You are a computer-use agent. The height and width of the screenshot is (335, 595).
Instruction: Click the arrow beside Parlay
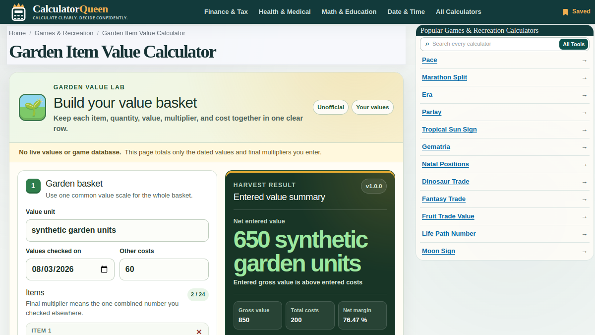point(584,113)
